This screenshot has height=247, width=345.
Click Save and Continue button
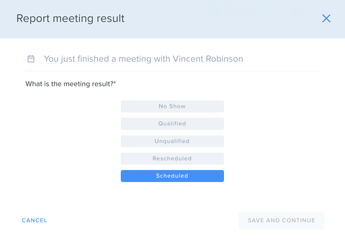(282, 220)
